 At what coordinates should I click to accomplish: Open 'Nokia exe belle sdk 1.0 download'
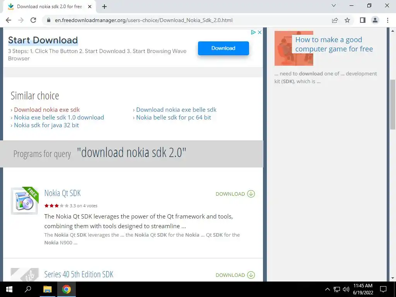tap(59, 118)
